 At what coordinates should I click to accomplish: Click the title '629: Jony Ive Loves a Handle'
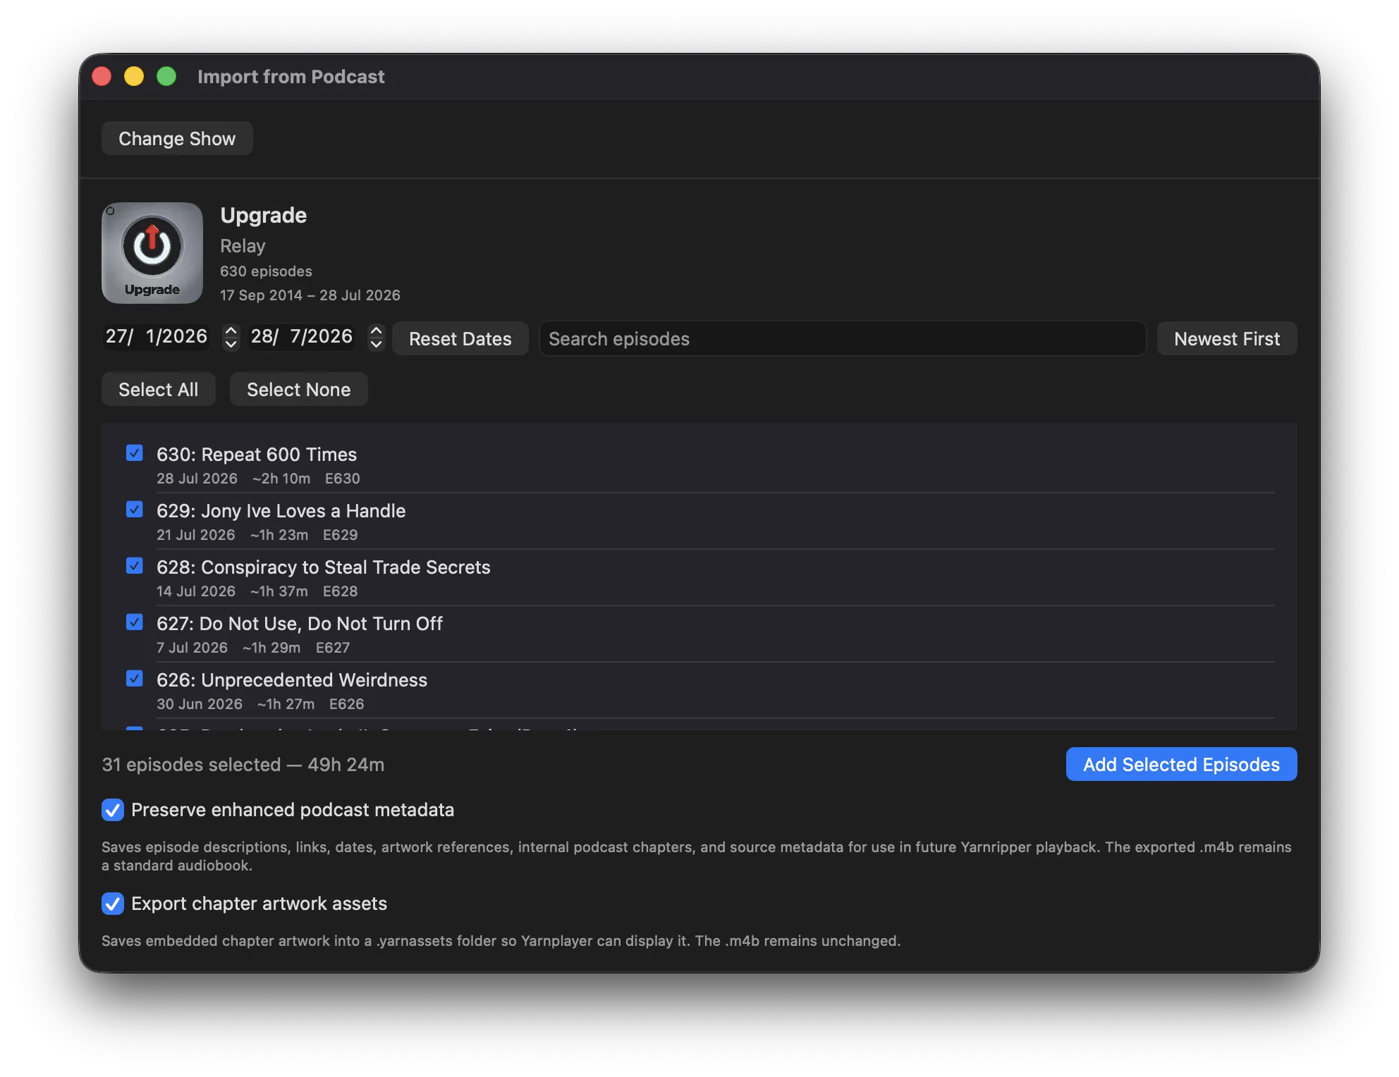click(x=281, y=511)
